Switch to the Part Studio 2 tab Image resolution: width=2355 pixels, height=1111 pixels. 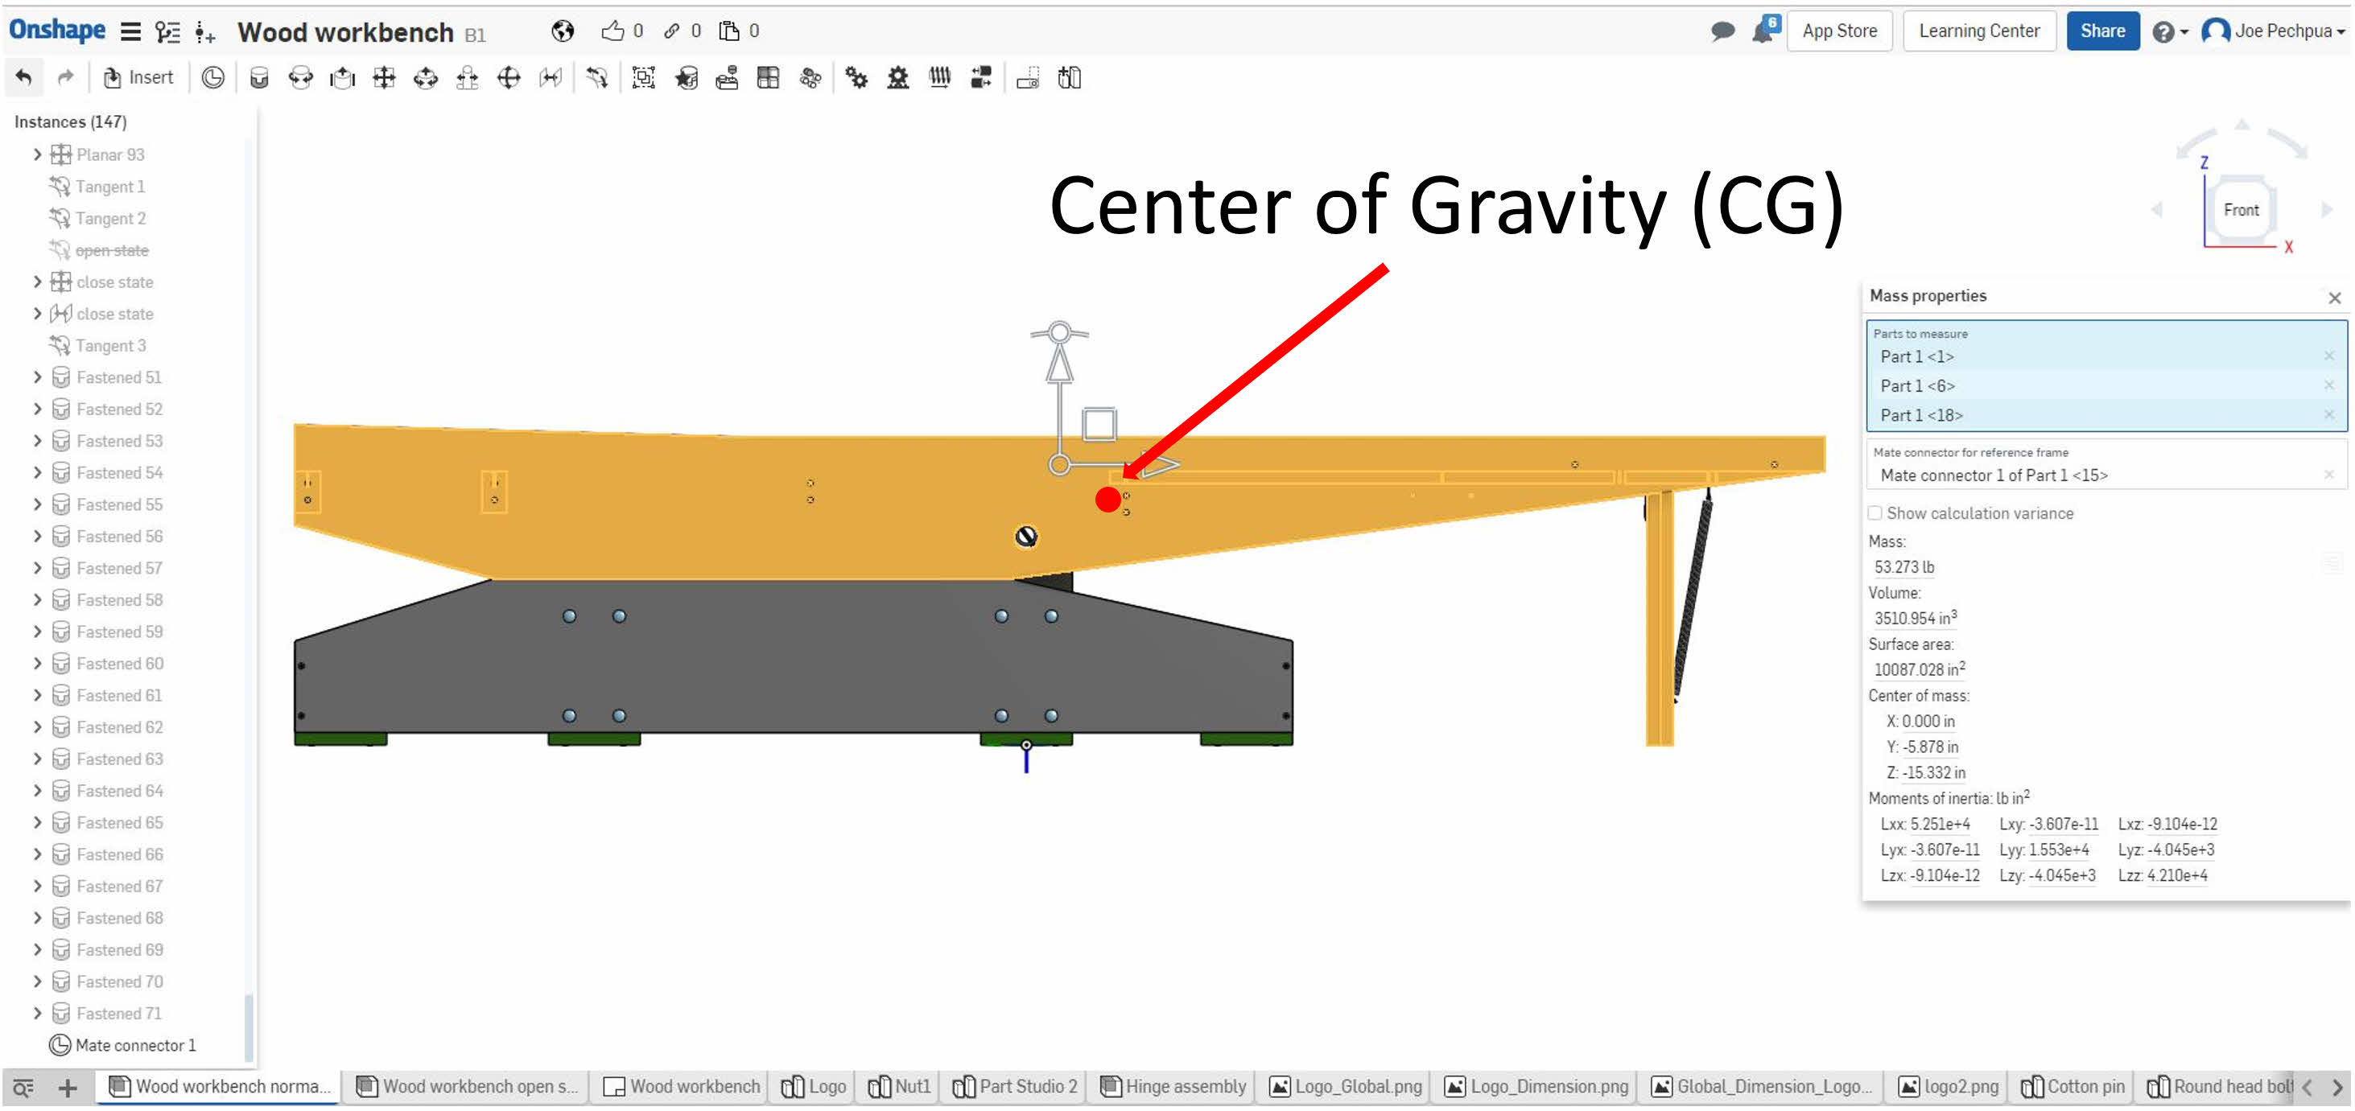pos(1015,1086)
